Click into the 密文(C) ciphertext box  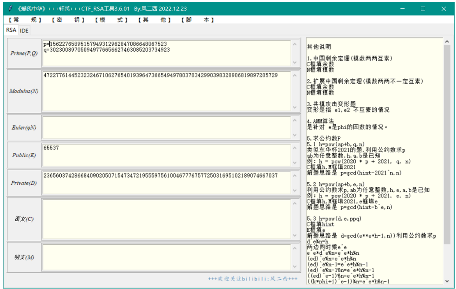(x=167, y=219)
